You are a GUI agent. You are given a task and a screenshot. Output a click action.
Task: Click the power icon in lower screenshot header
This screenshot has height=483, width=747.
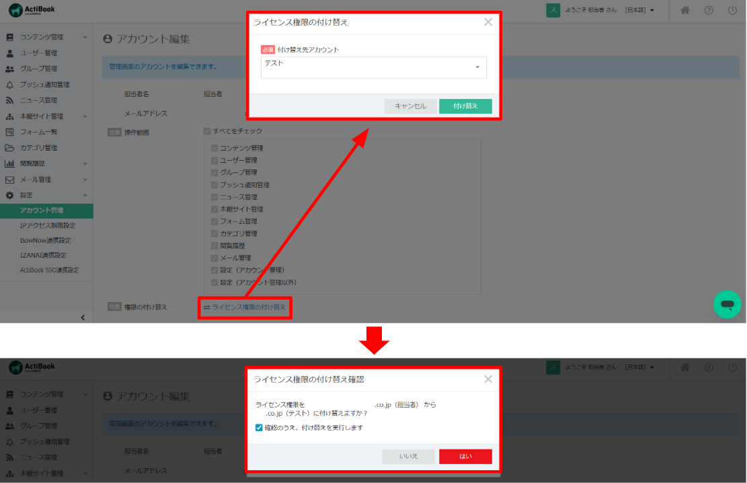point(732,367)
